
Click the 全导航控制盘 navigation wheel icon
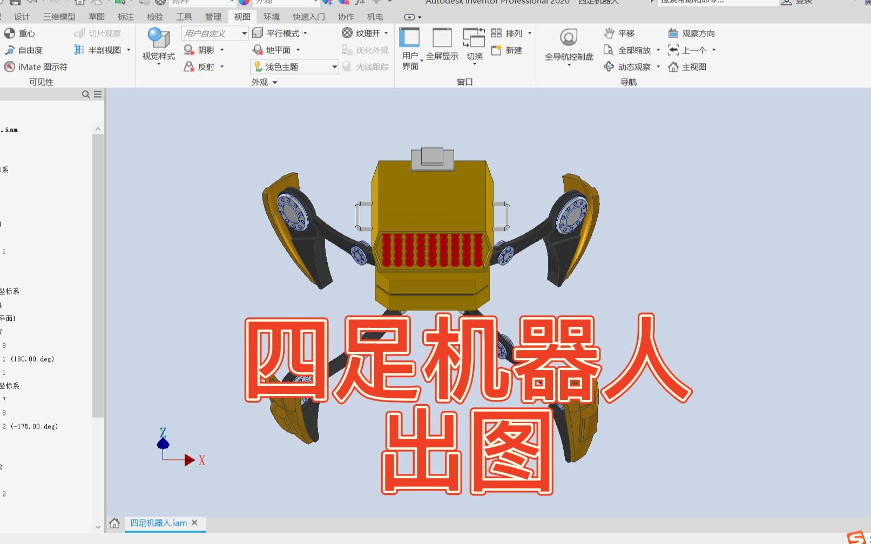click(x=568, y=38)
